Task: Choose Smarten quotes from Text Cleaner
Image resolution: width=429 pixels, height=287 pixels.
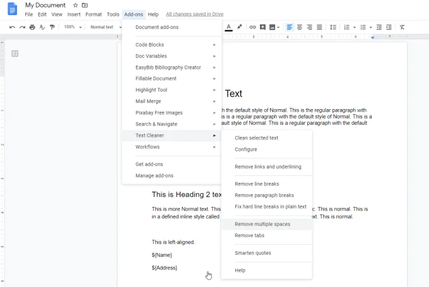Action: point(253,252)
